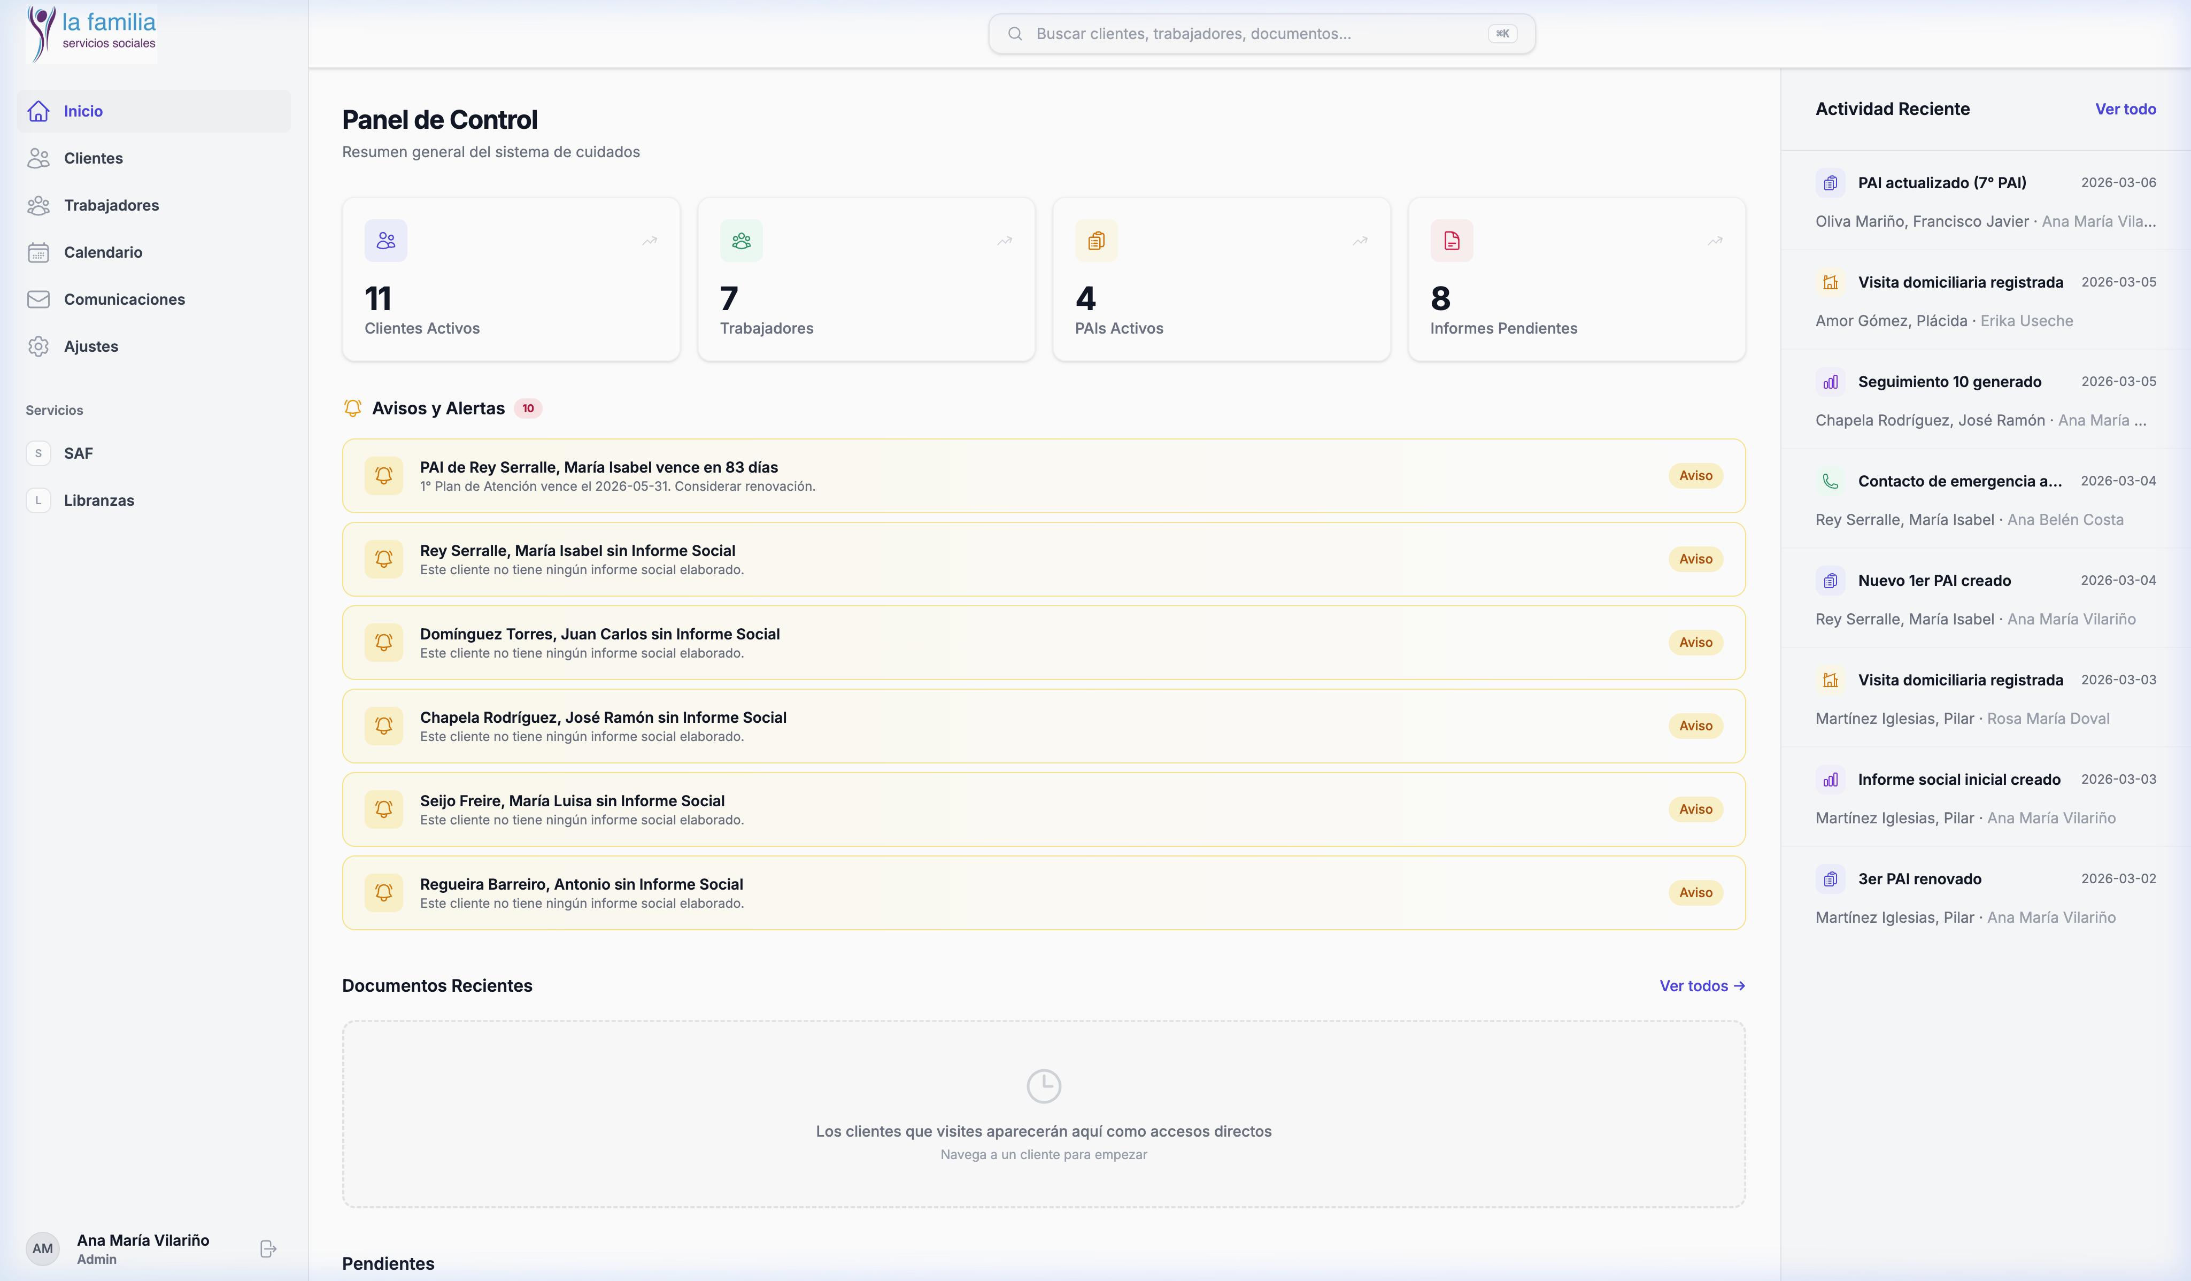Viewport: 2191px width, 1281px height.
Task: Click the phone icon for Contacto de emergencia
Action: [1830, 481]
